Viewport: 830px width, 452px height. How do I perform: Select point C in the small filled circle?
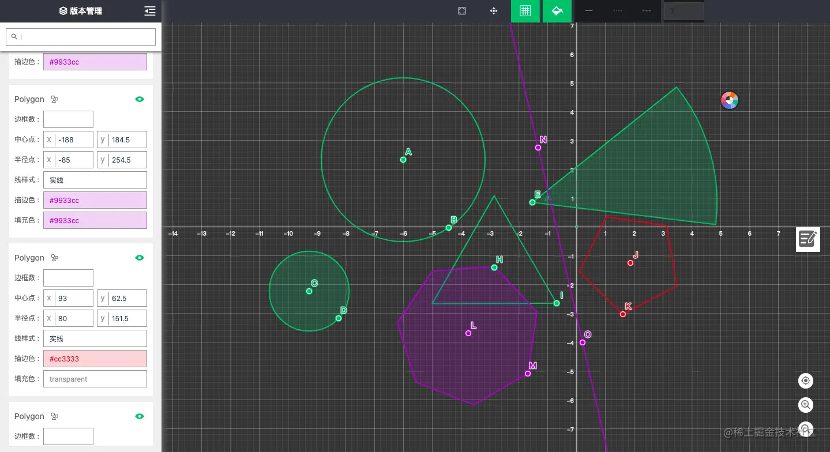[309, 291]
